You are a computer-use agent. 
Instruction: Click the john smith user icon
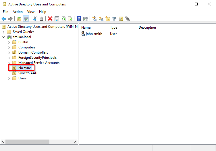click(x=83, y=34)
